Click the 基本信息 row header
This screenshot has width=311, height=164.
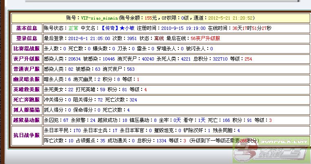click(26, 28)
